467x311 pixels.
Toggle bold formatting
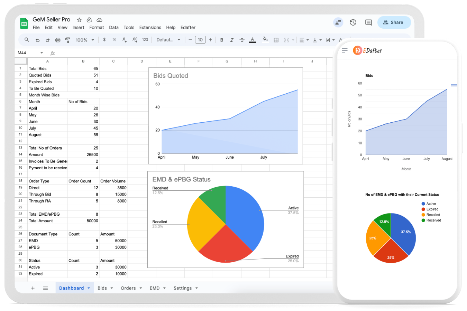tap(222, 40)
